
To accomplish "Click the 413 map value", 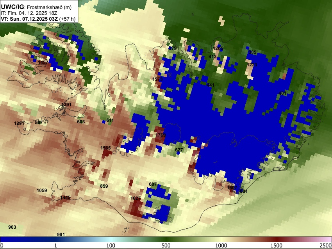I will coord(212,57).
